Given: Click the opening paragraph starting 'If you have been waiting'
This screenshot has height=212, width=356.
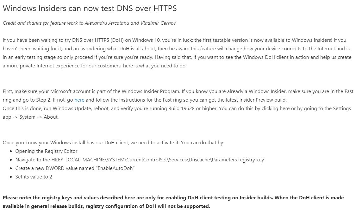Looking at the screenshot, I should (x=177, y=53).
